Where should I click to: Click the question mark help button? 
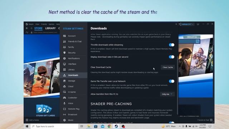point(179,24)
